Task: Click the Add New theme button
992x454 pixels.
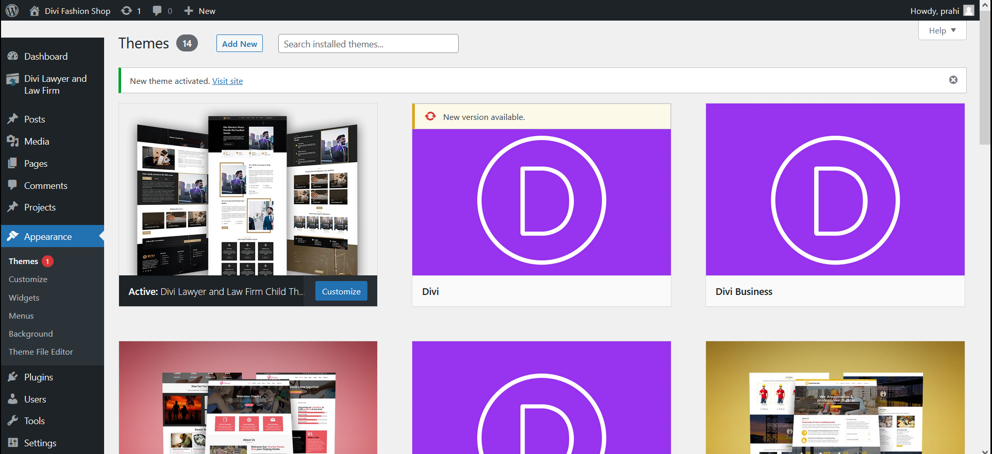Action: (240, 44)
